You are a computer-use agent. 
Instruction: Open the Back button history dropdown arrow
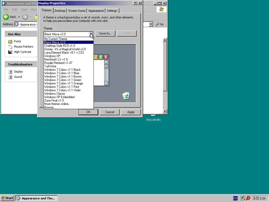pyautogui.click(x=19, y=17)
